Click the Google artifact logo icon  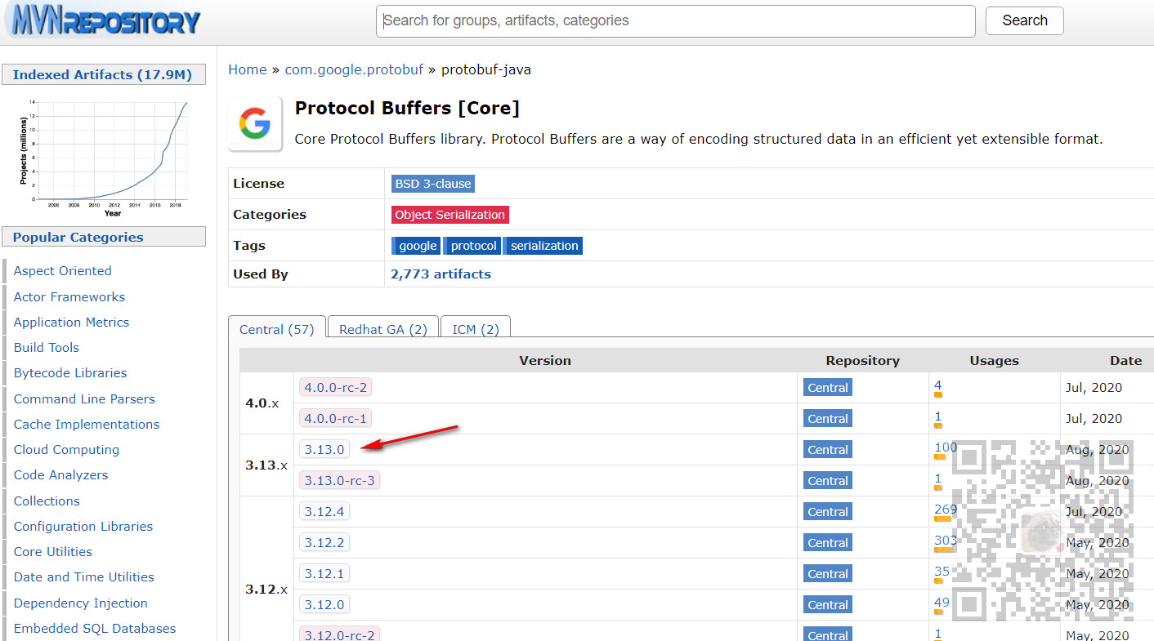255,124
